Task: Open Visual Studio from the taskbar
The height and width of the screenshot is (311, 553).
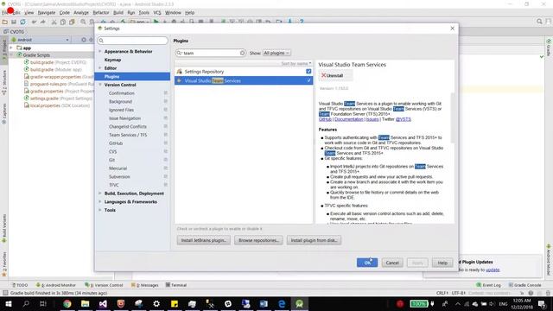Action: tap(103, 303)
